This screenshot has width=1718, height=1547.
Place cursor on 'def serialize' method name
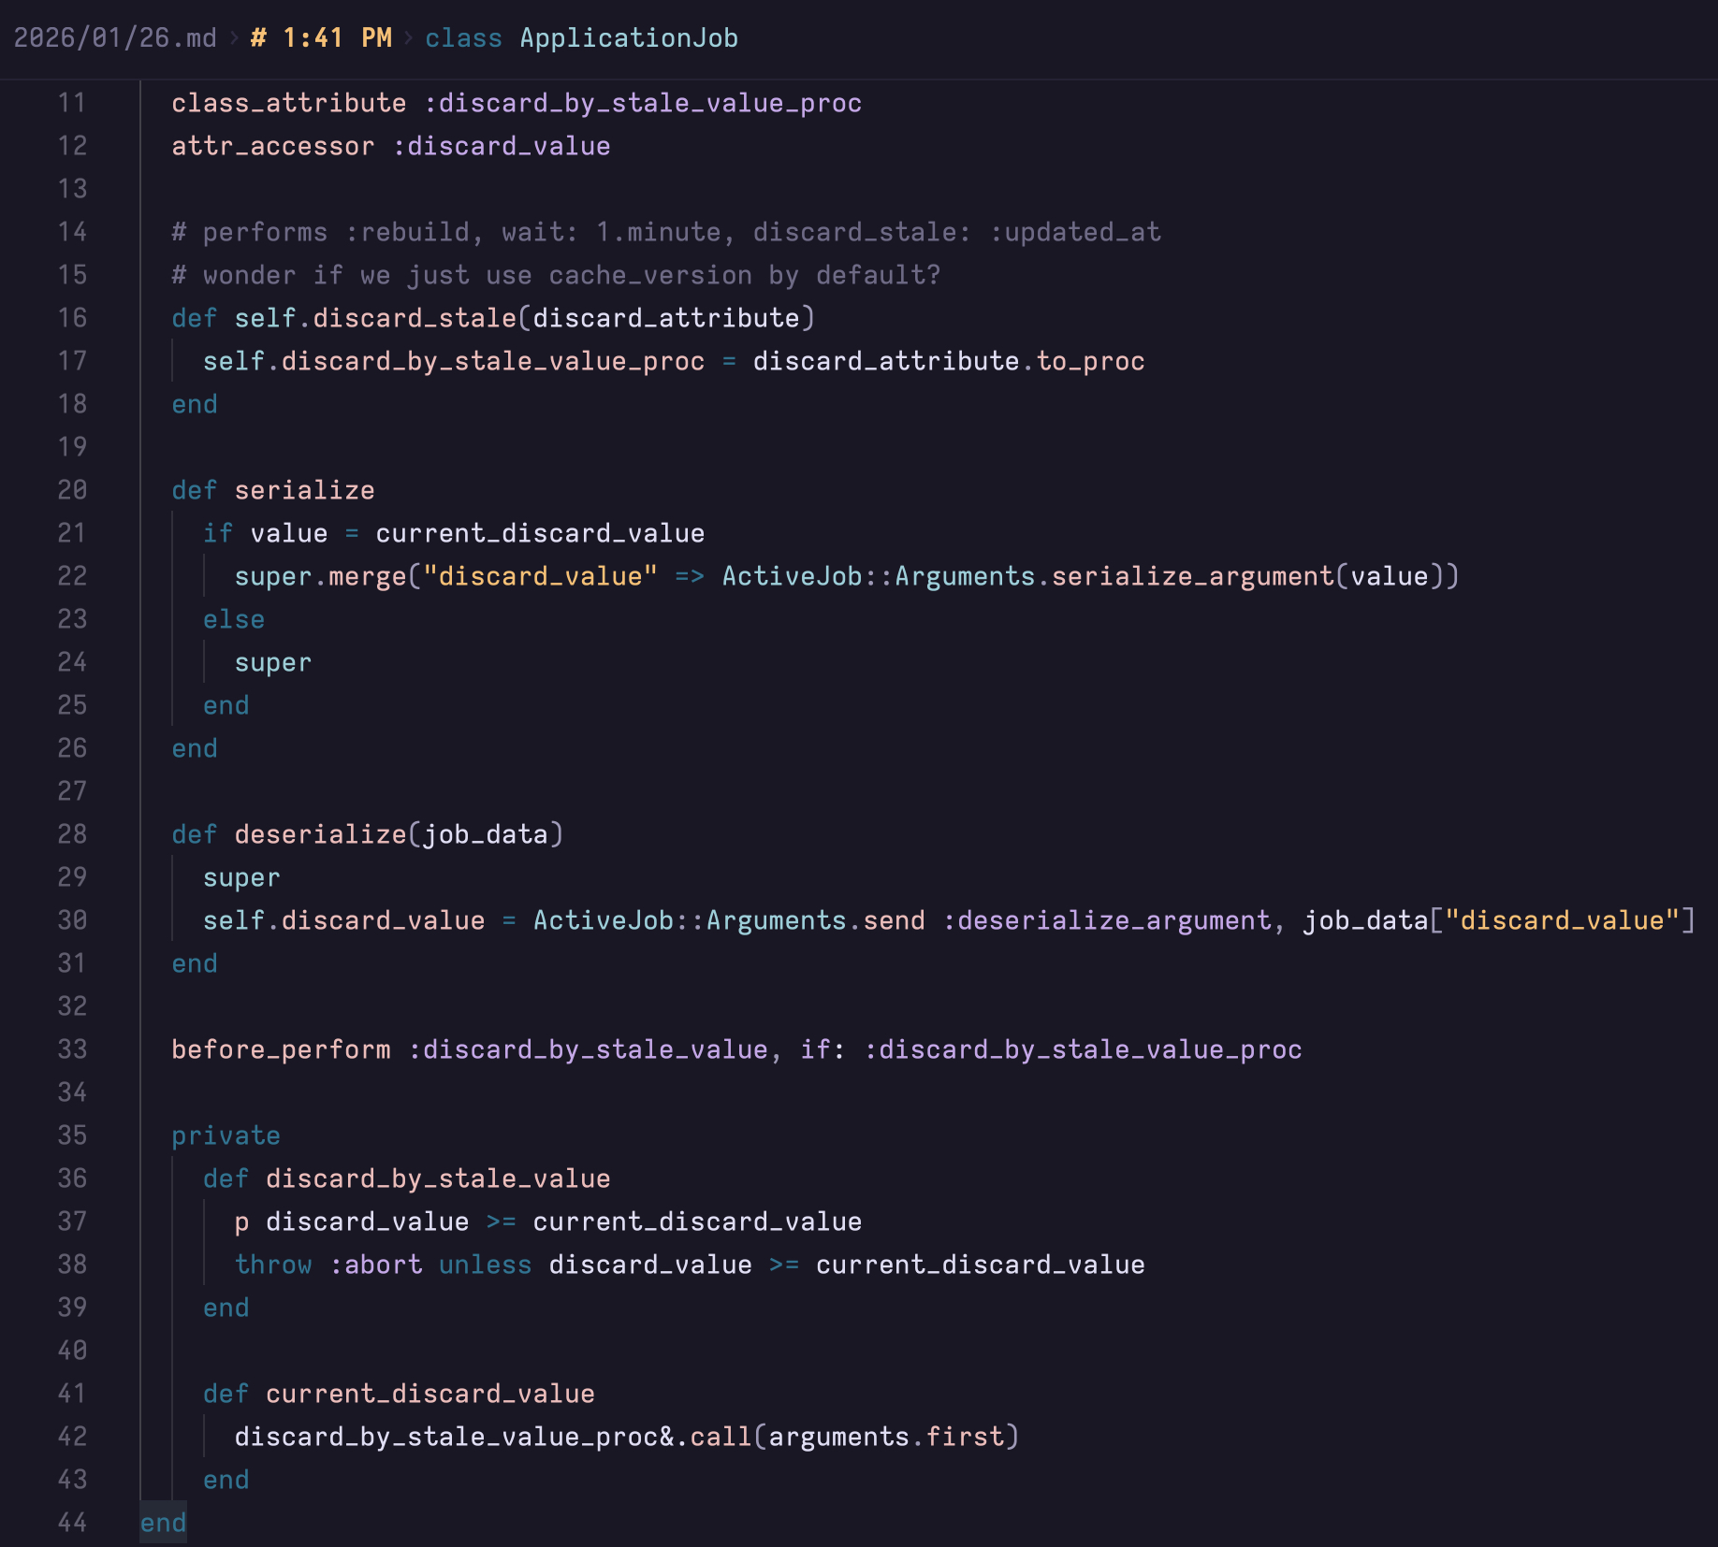pos(304,491)
